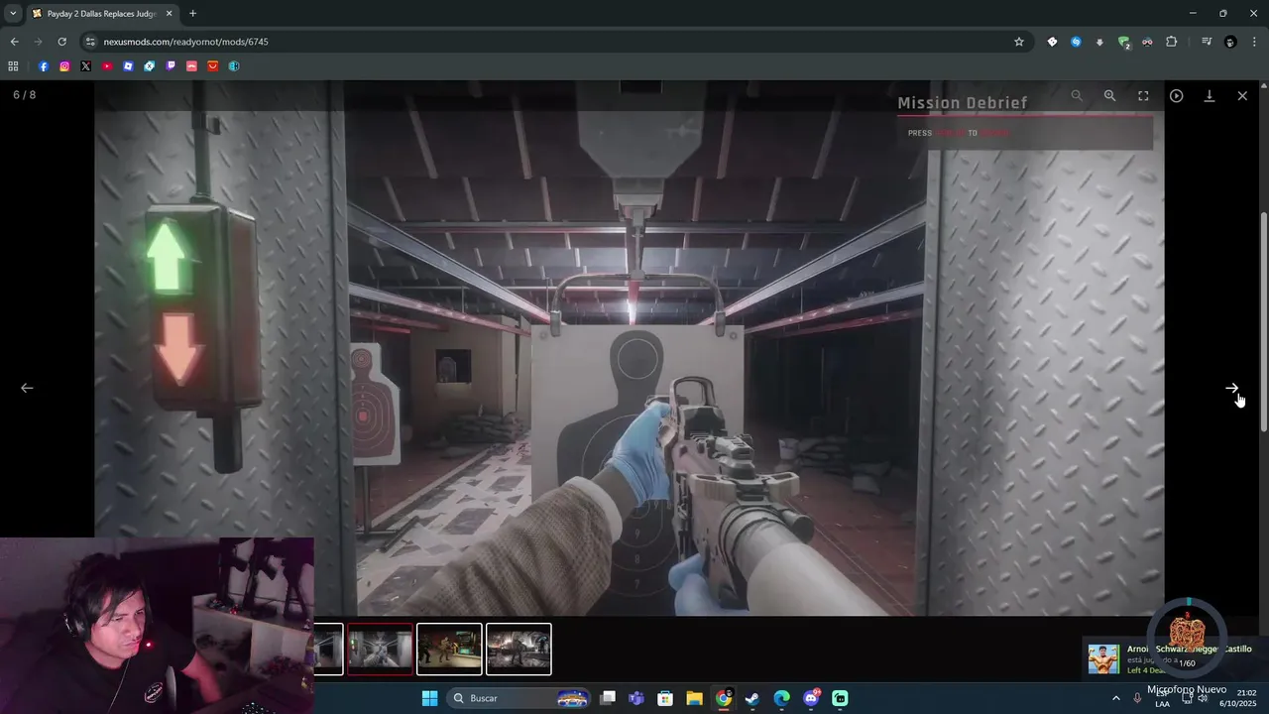Open the Windows Start menu
1269x714 pixels.
click(429, 698)
